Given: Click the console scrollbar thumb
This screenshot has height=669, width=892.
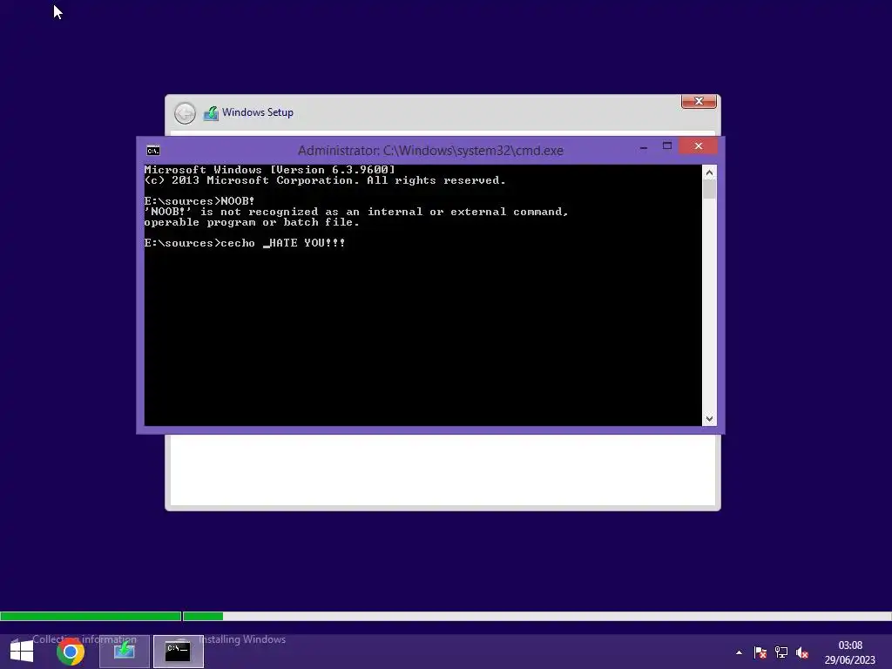Looking at the screenshot, I should click(x=709, y=189).
